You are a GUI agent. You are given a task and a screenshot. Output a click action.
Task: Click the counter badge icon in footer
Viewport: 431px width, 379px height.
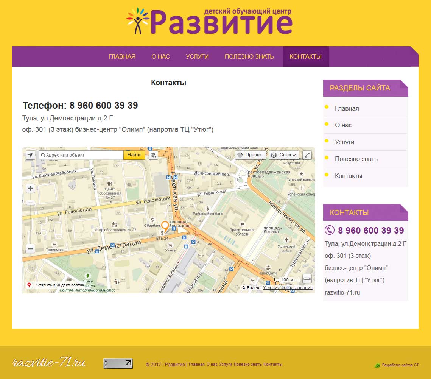(x=118, y=363)
